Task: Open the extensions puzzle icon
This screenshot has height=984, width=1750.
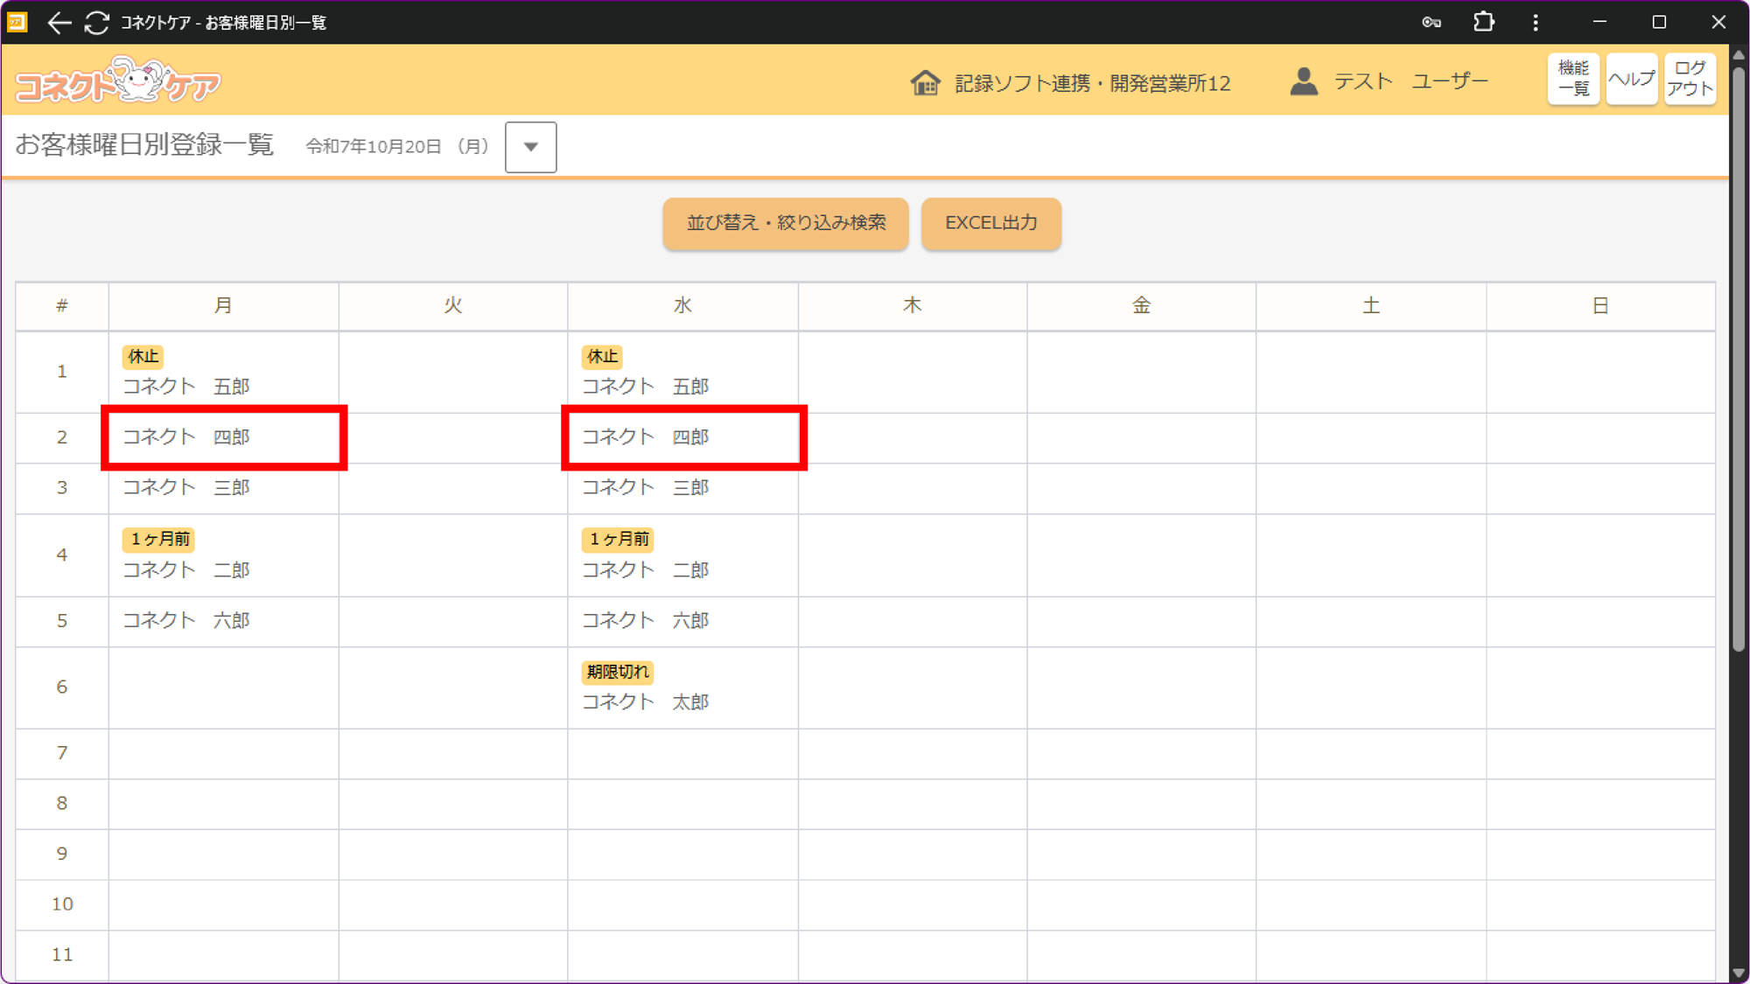Action: coord(1483,23)
